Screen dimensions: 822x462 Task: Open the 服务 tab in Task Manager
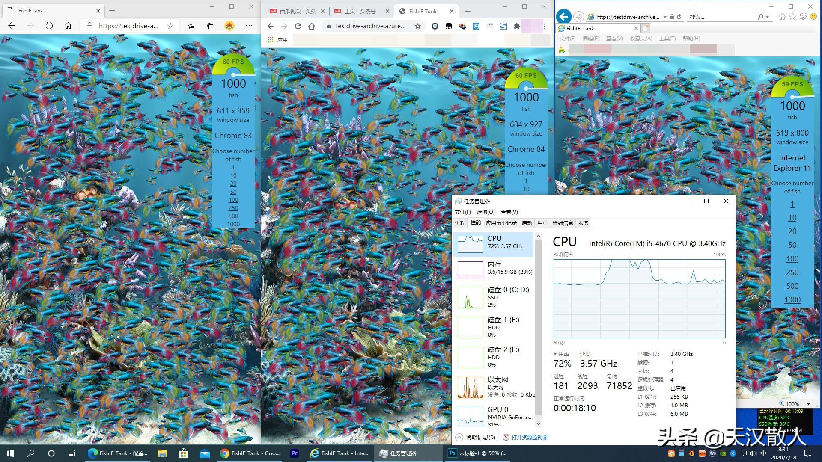pyautogui.click(x=583, y=223)
